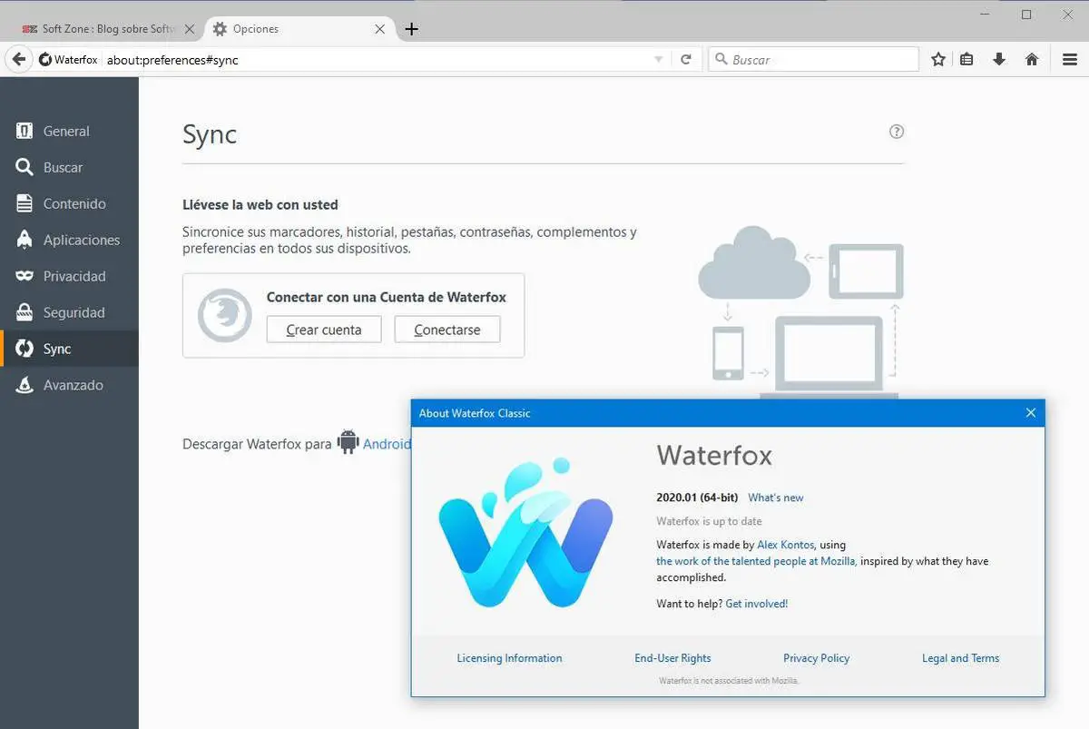Select the Sync section in sidebar
1089x729 pixels.
click(x=69, y=349)
